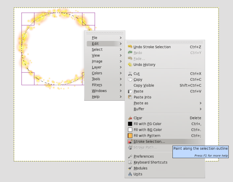The image size is (233, 182).
Task: Choose Paste Into
Action: [164, 97]
